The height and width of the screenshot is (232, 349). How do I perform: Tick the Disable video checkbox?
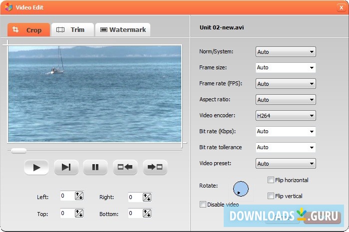[x=203, y=205]
